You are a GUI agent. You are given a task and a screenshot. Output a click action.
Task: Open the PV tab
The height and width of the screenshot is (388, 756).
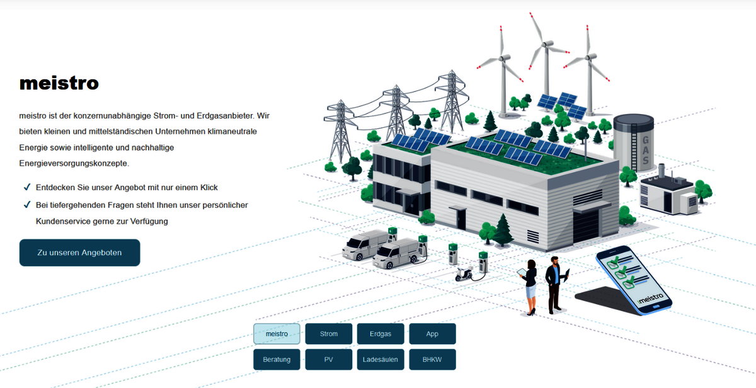(x=329, y=360)
